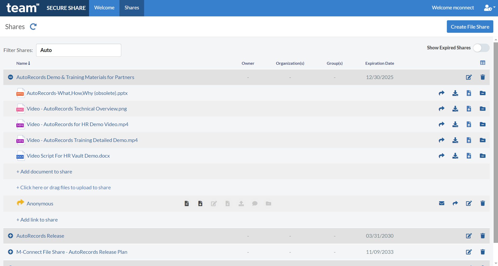Click the comment permission icon for Anonymous
Viewport: 498px width, 266px height.
255,203
